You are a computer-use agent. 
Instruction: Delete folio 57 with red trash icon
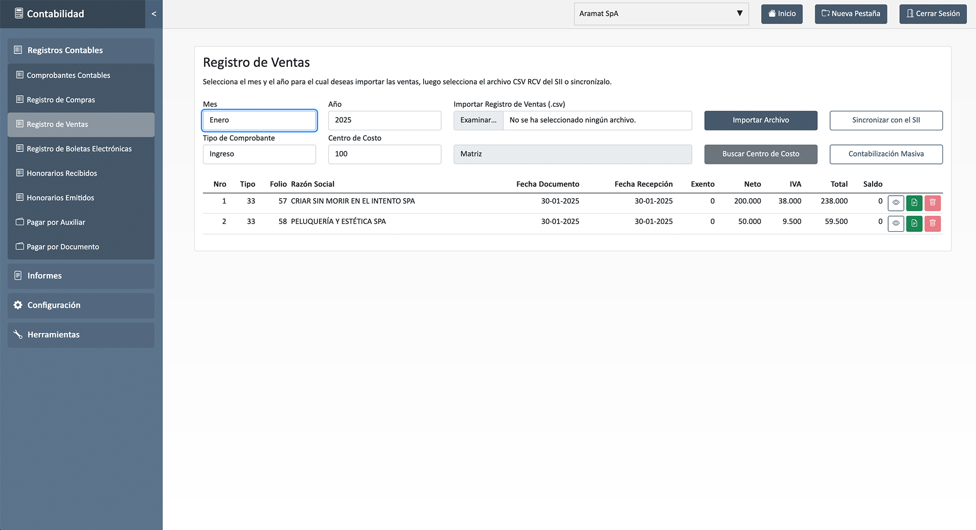(x=932, y=203)
